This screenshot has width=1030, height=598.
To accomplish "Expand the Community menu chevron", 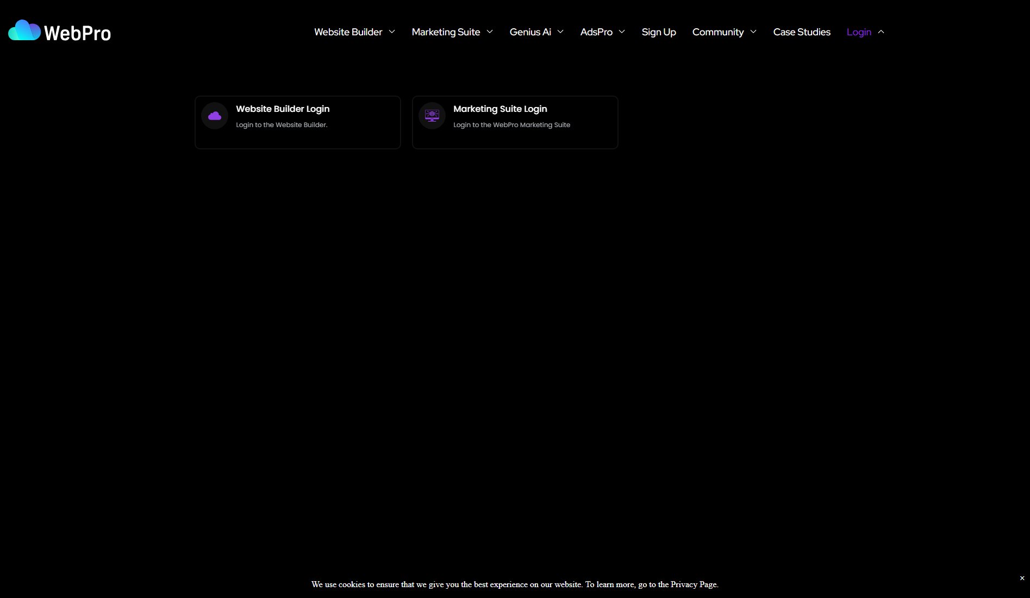I will 753,32.
